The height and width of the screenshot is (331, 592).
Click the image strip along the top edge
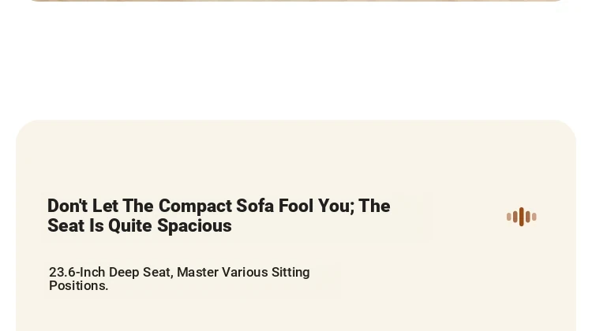coord(296,1)
